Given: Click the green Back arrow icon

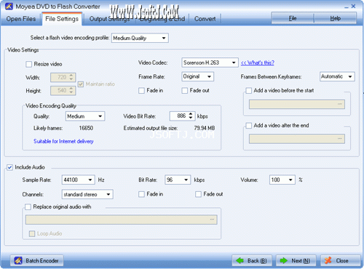Looking at the screenshot, I should 240,261.
